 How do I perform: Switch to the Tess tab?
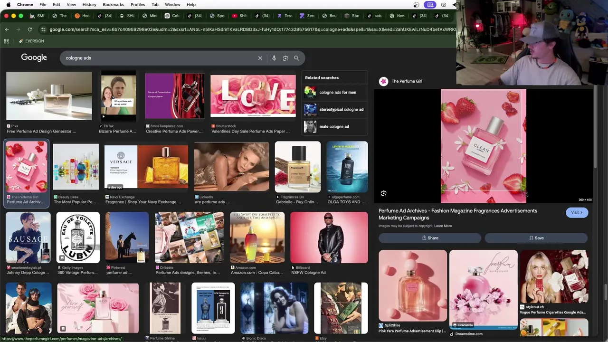coord(285,16)
